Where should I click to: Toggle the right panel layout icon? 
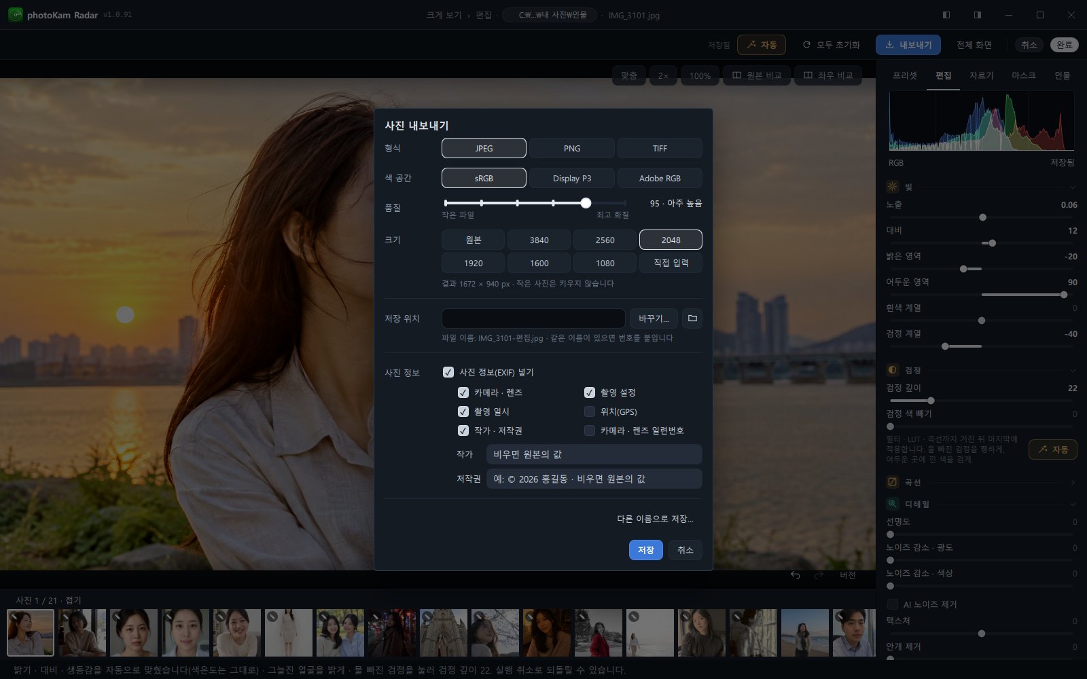(978, 15)
